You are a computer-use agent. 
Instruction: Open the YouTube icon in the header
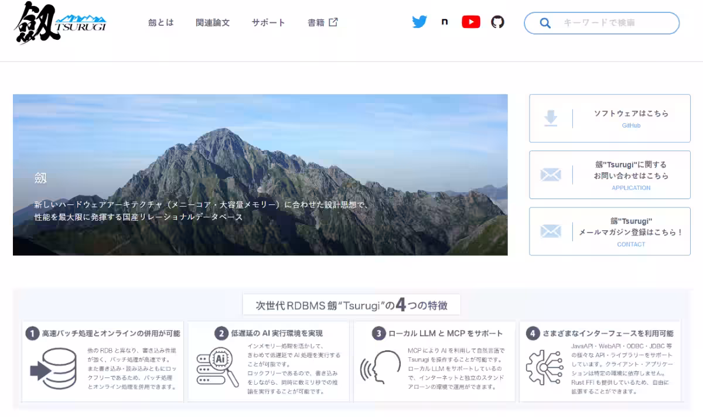471,22
